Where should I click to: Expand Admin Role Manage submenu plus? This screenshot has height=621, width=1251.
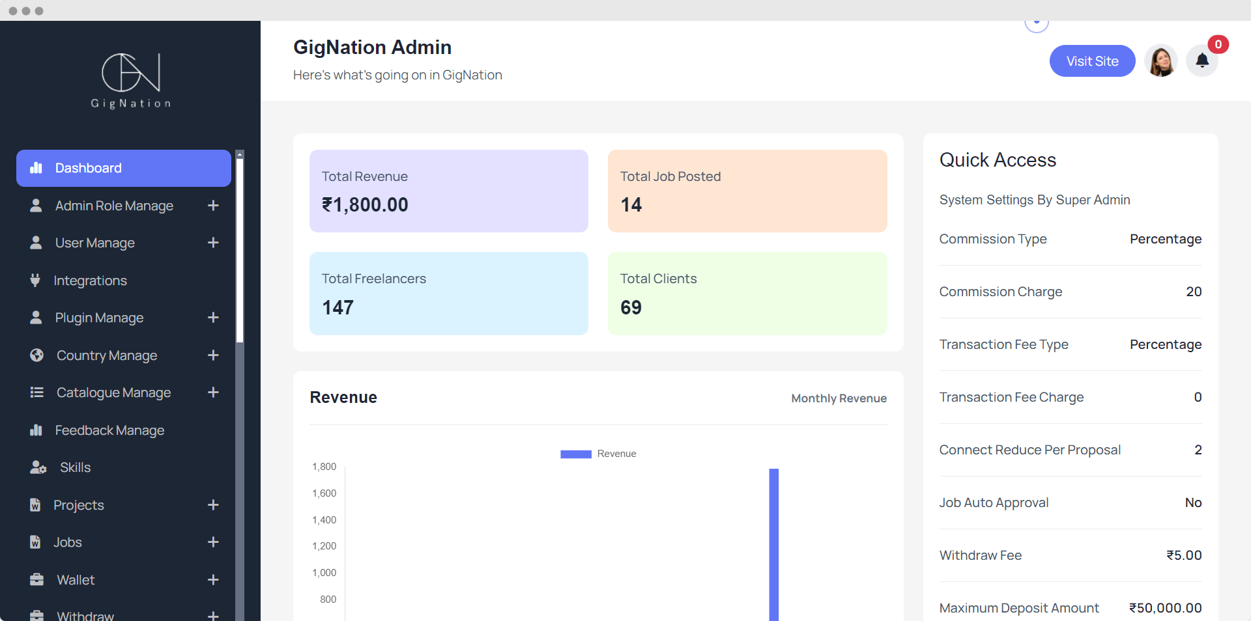pos(213,206)
